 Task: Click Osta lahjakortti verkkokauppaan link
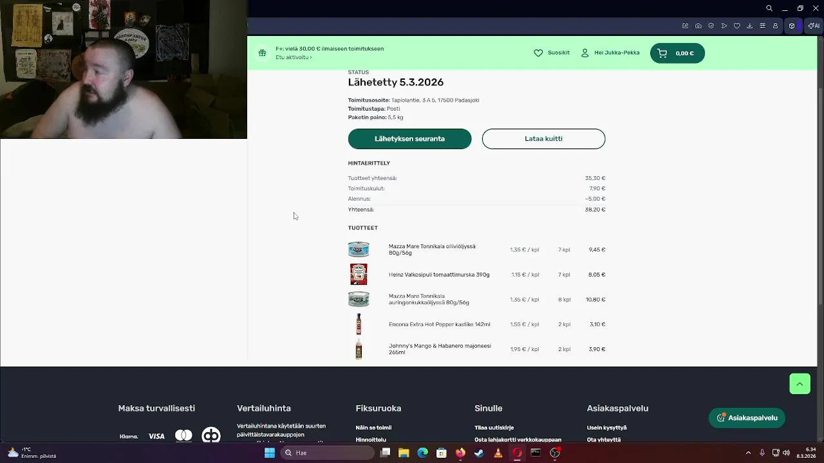(x=518, y=440)
